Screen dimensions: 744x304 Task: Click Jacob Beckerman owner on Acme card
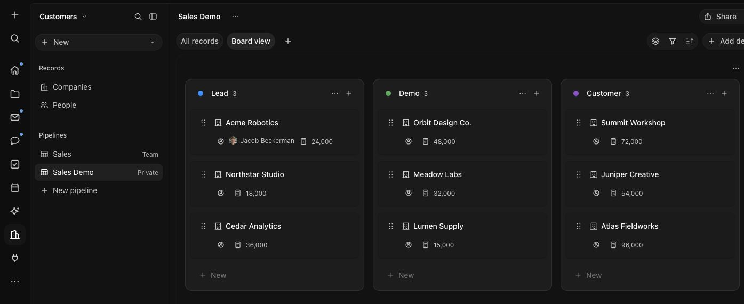click(261, 141)
